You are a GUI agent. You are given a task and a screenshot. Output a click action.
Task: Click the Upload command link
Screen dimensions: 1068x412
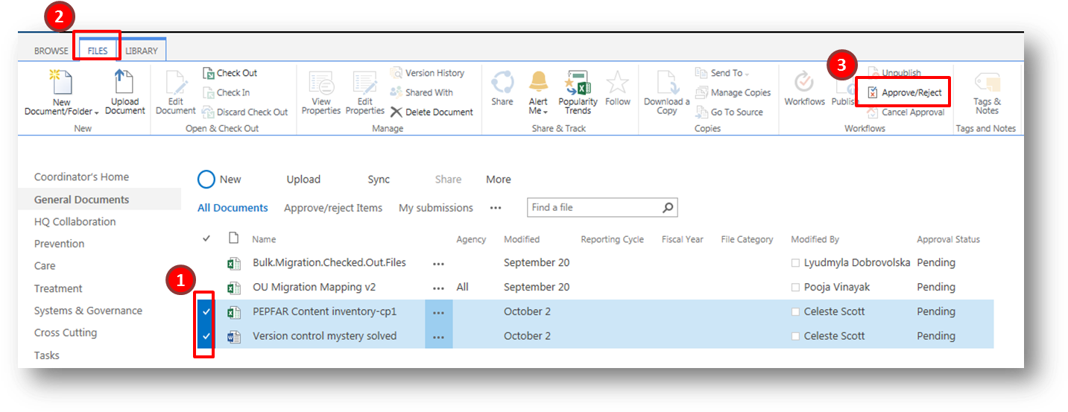click(303, 180)
